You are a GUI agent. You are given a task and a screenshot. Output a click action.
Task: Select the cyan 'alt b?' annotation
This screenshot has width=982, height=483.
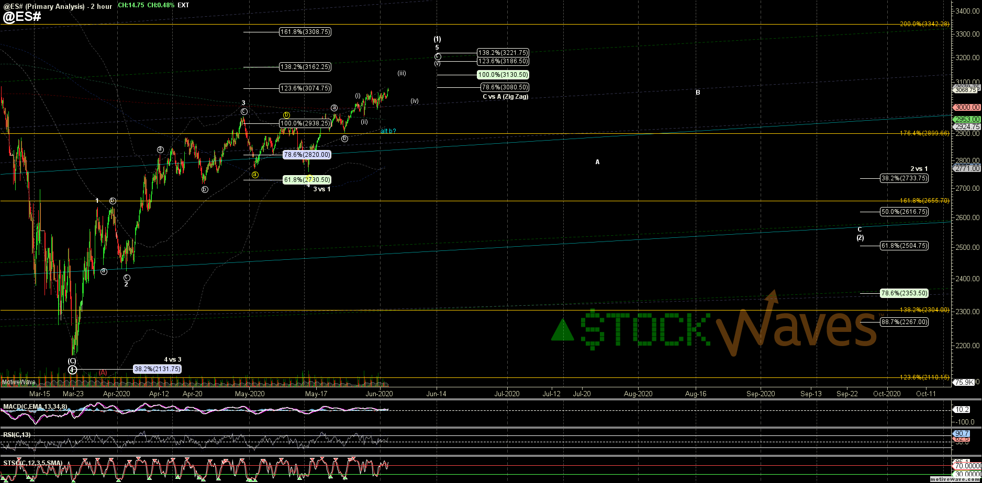(388, 131)
